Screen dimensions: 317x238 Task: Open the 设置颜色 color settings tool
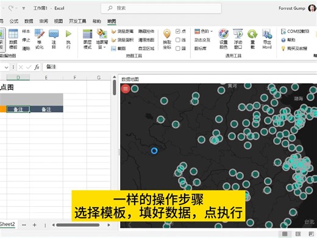pyautogui.click(x=223, y=39)
